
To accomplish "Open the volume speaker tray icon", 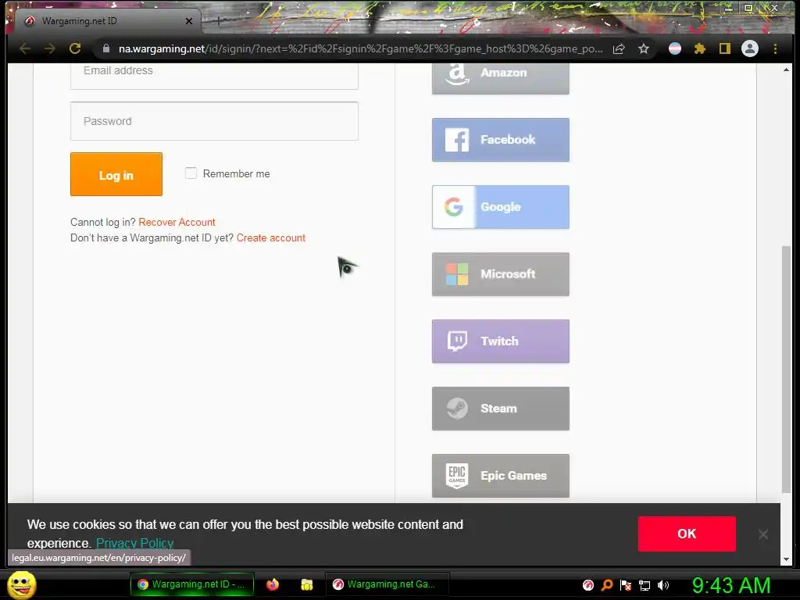I will [x=663, y=585].
